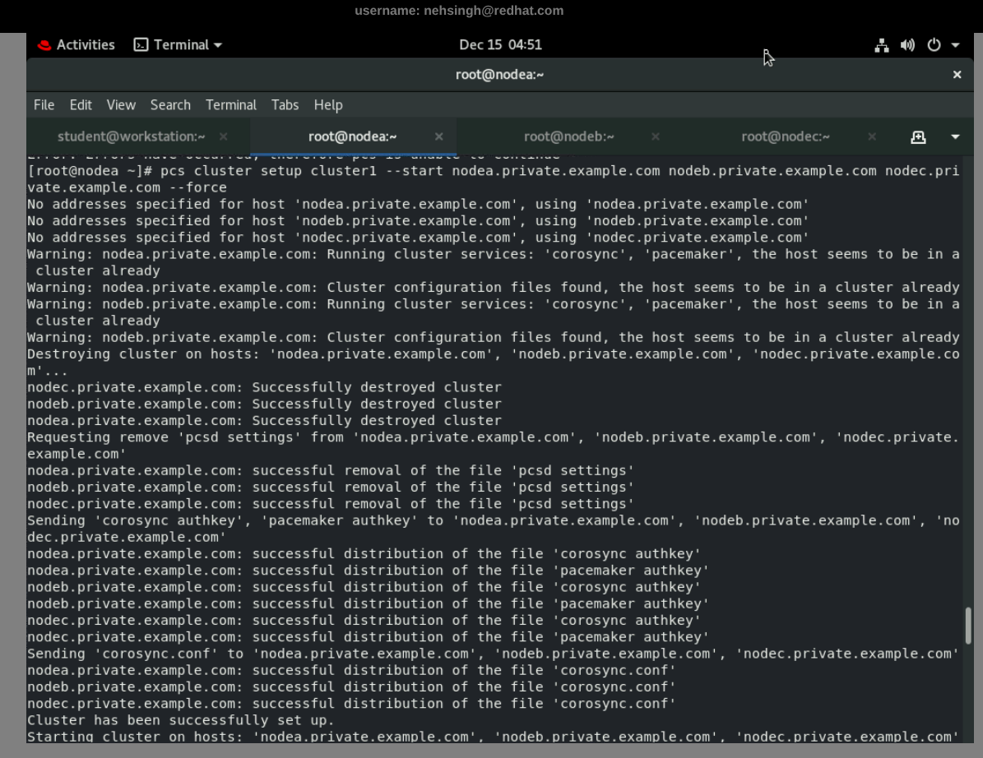Close the root@nodeb tab
Viewport: 983px width, 758px height.
point(656,136)
